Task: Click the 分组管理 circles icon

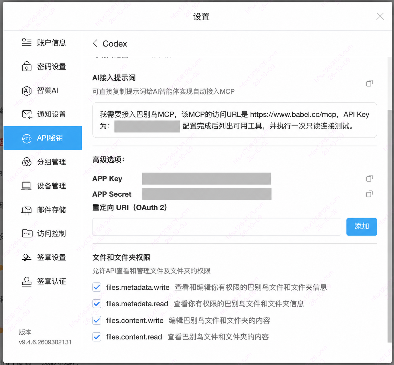Action: 27,162
